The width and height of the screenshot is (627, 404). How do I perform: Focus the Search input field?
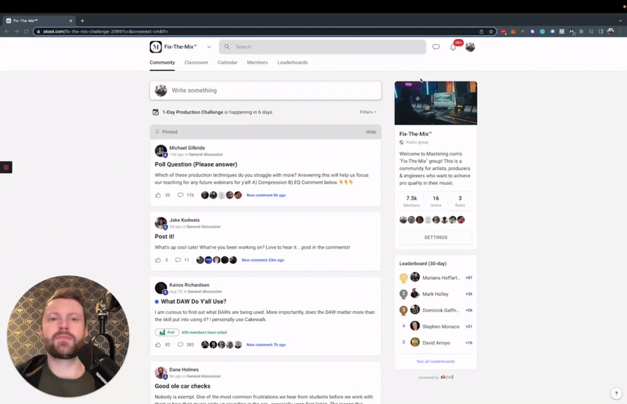(x=322, y=47)
